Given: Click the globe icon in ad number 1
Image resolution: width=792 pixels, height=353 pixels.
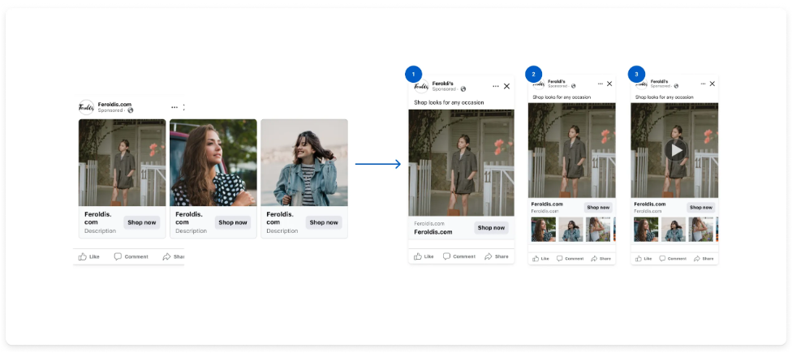Looking at the screenshot, I should pyautogui.click(x=463, y=89).
